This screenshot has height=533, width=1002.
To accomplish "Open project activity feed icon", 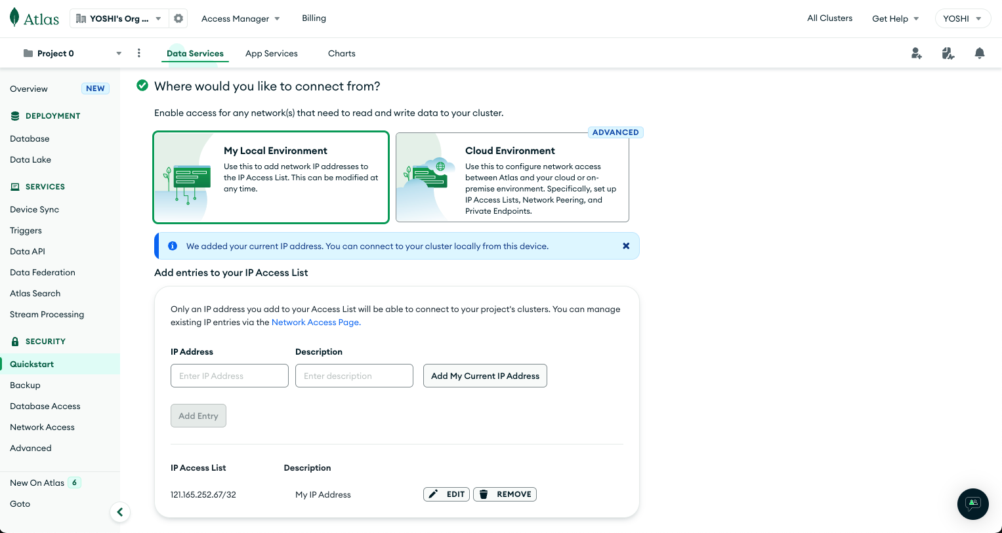I will 948,53.
